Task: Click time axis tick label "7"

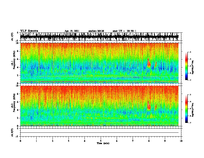Action: [133, 141]
